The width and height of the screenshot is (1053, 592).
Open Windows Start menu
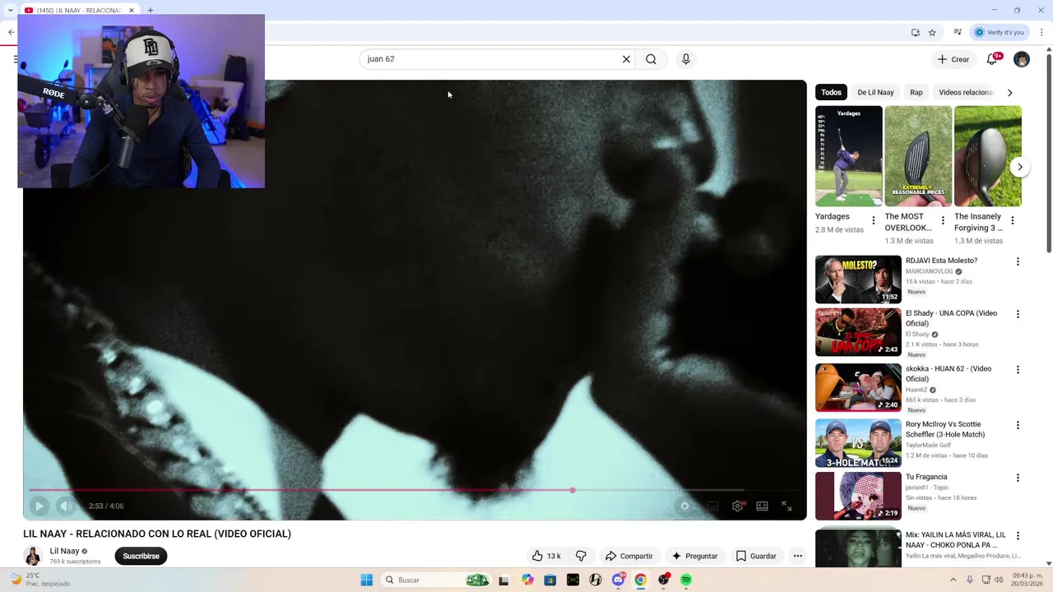tap(367, 580)
